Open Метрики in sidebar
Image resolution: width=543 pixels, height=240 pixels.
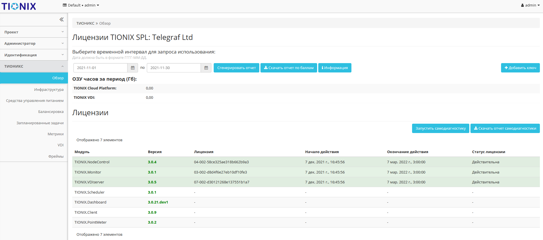click(x=56, y=134)
